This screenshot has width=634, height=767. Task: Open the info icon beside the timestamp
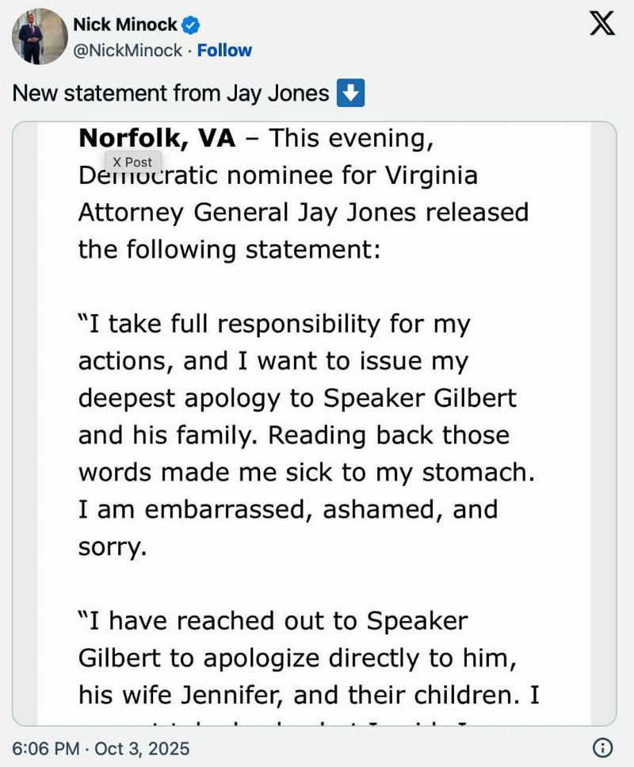pyautogui.click(x=602, y=747)
